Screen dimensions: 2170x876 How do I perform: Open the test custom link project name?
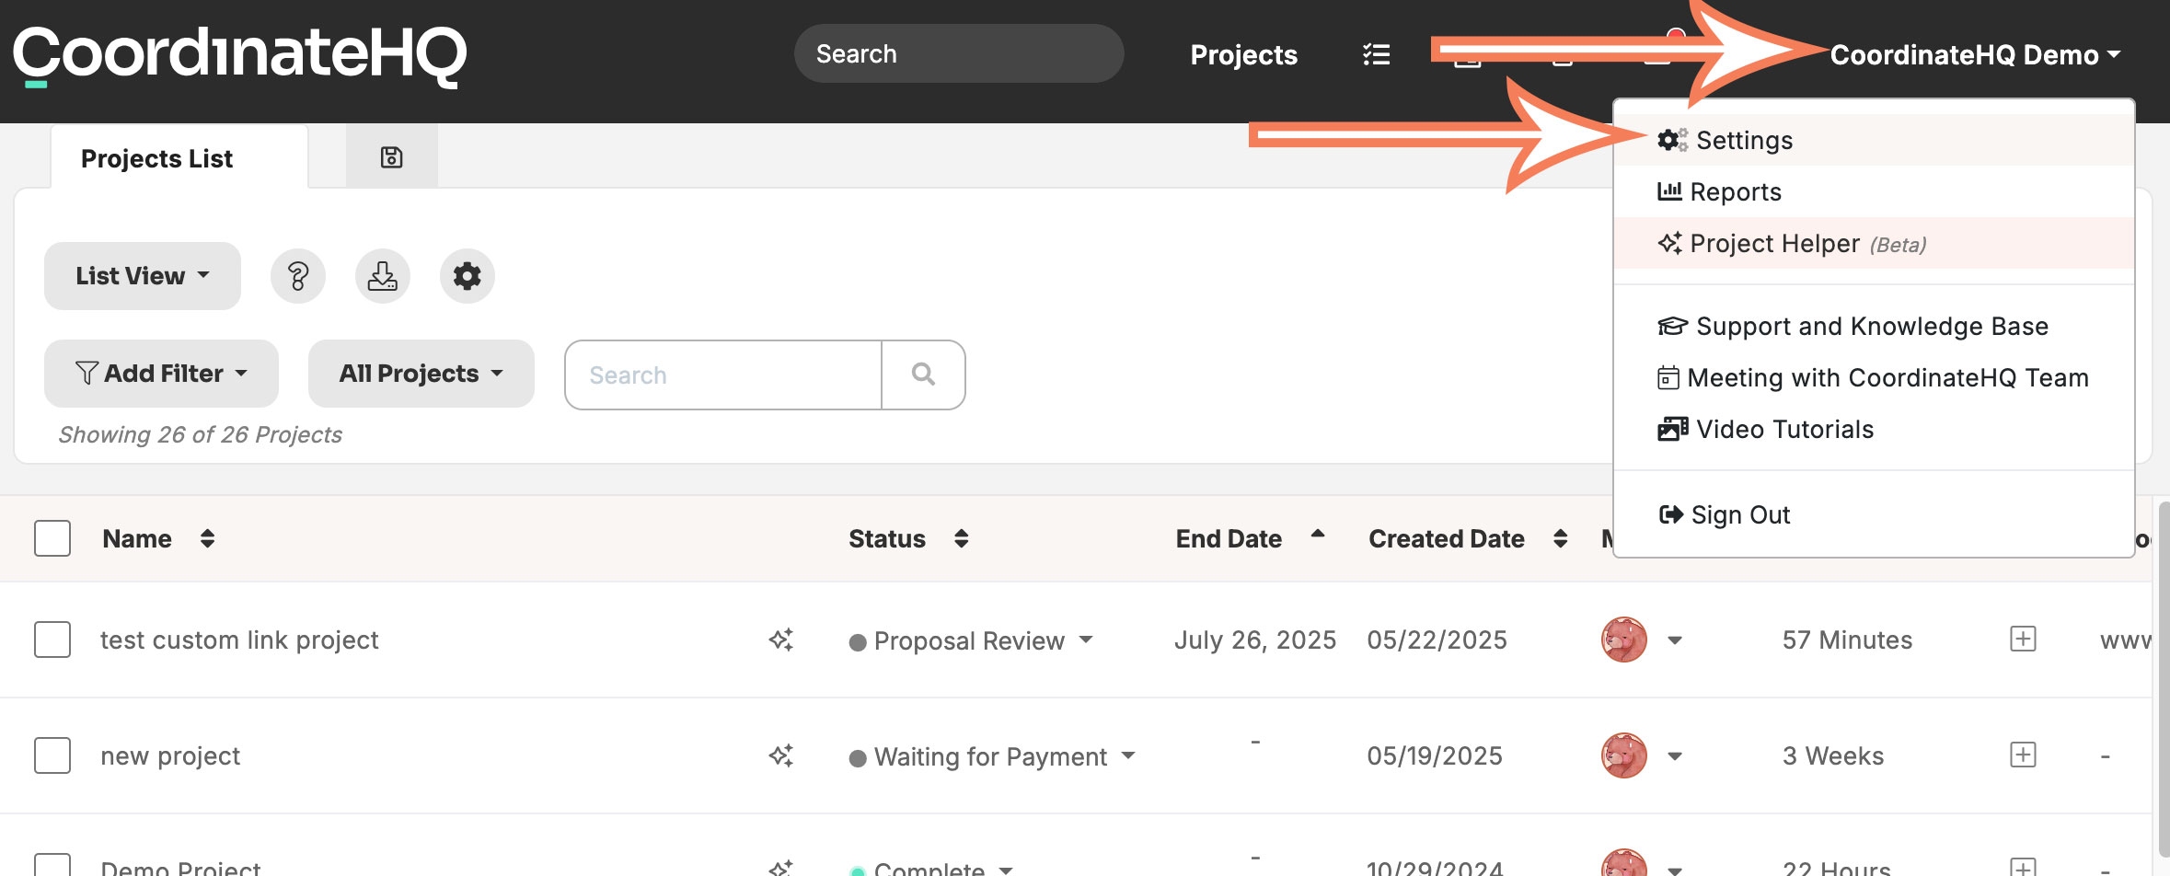pos(239,640)
